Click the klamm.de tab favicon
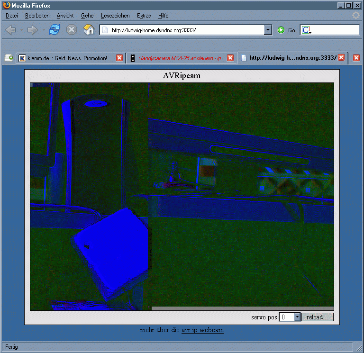364x353 pixels. pyautogui.click(x=22, y=58)
